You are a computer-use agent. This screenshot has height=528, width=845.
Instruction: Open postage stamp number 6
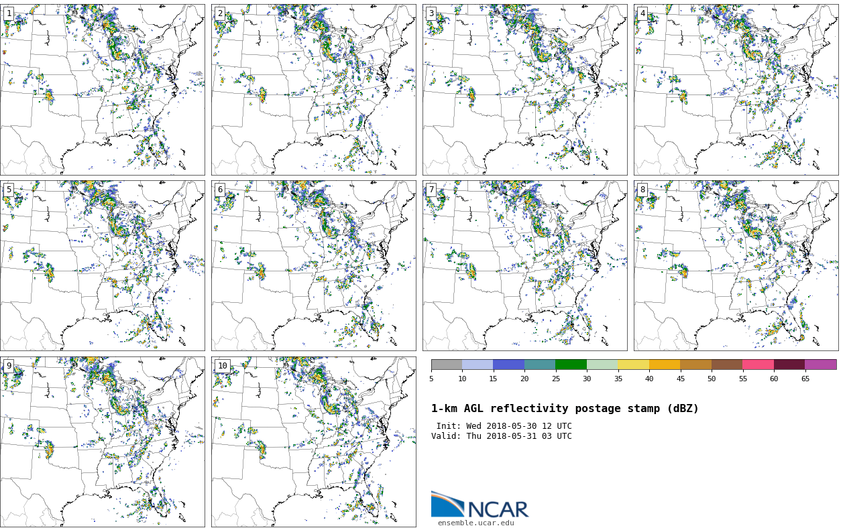tap(313, 265)
